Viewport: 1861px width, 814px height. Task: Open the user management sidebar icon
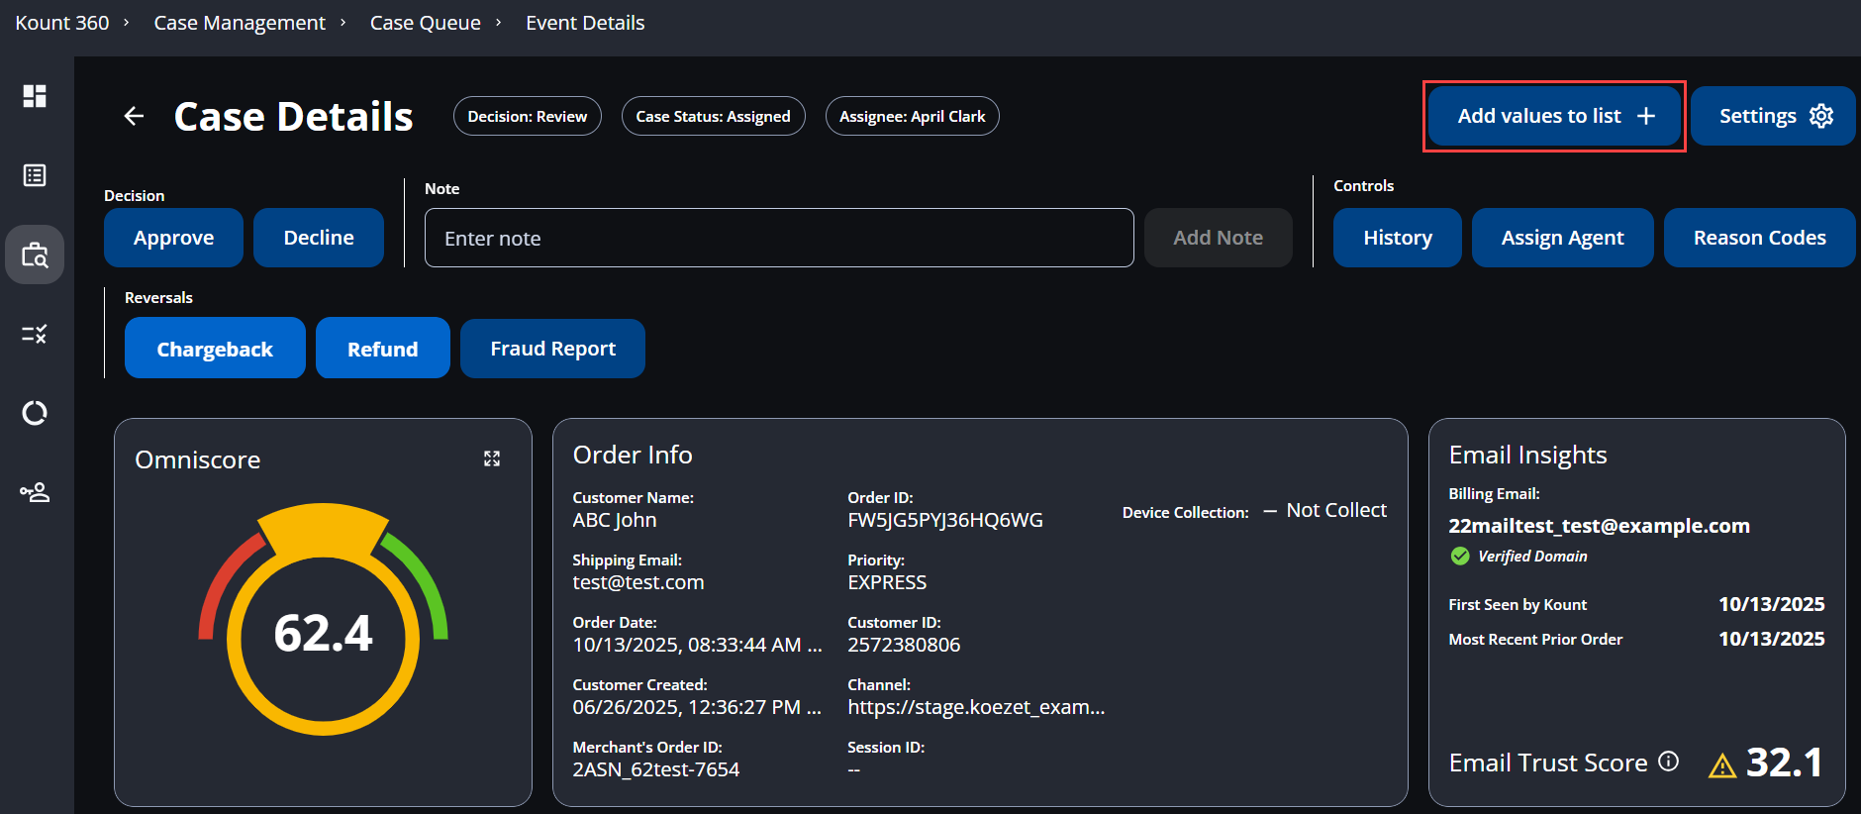pyautogui.click(x=35, y=492)
